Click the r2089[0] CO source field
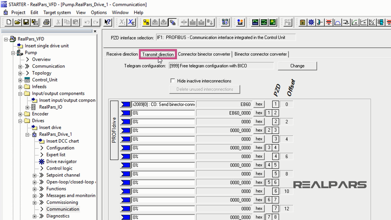This screenshot has height=220, width=391. coord(163,104)
